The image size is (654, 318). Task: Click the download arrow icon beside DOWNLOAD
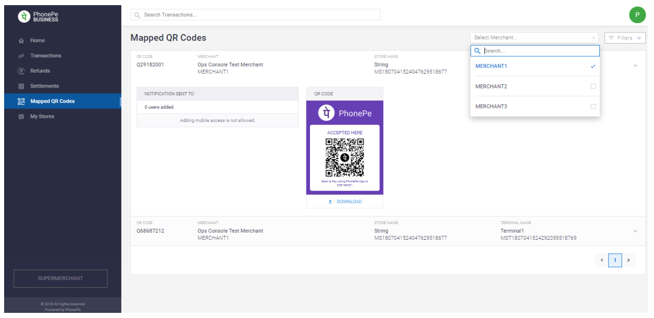pos(330,202)
